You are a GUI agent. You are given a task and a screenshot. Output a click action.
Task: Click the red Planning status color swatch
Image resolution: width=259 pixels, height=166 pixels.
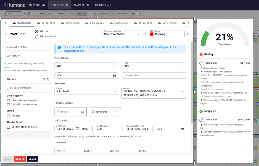[152, 34]
